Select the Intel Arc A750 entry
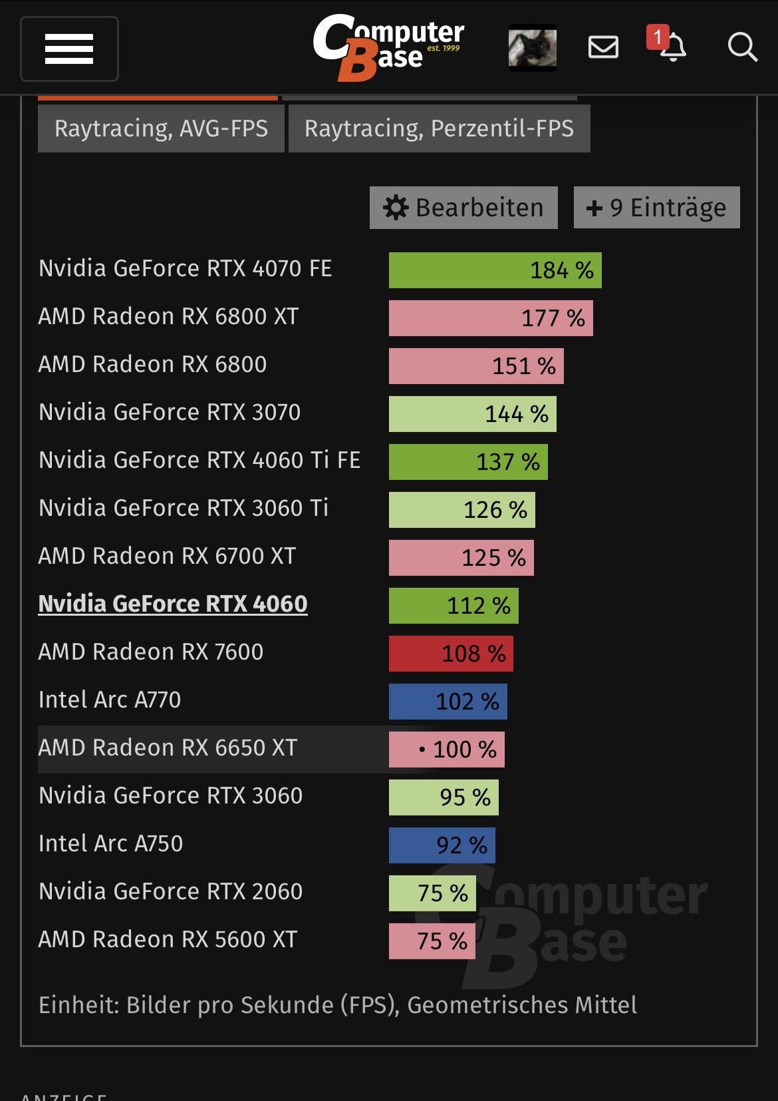This screenshot has width=778, height=1101. 110,844
